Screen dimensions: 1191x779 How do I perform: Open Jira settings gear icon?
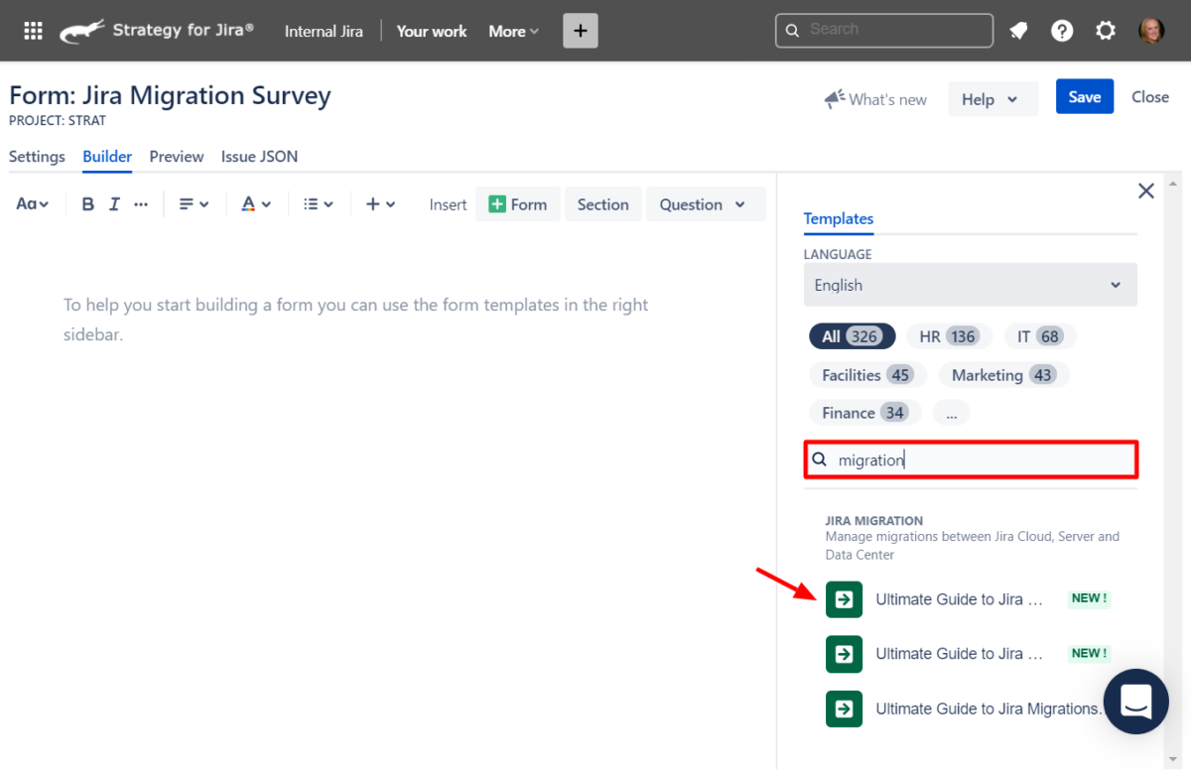[1106, 30]
